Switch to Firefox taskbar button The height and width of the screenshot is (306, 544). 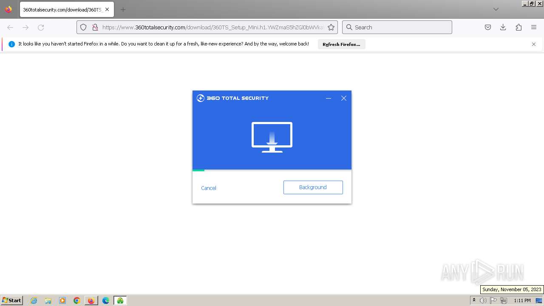(x=91, y=300)
